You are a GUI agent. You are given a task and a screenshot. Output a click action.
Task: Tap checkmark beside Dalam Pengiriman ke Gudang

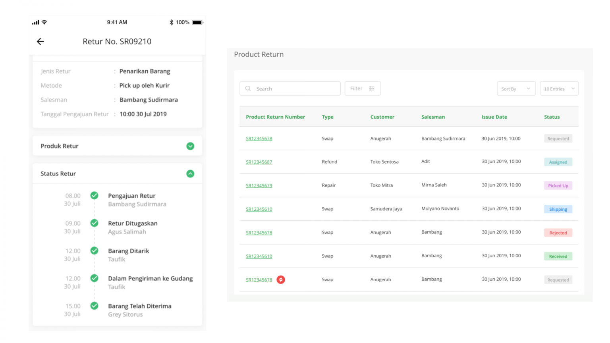tap(94, 278)
